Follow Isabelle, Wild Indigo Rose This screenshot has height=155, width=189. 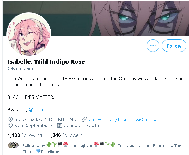[x=174, y=46]
